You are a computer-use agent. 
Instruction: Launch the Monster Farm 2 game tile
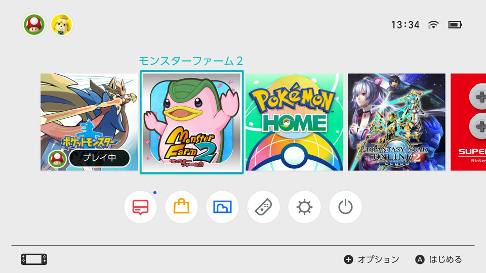click(x=191, y=122)
